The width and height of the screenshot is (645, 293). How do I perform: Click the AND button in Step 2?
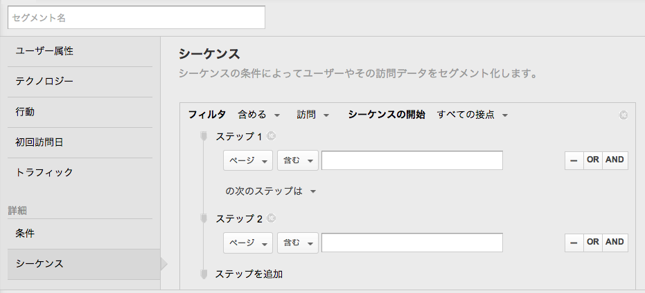(x=615, y=242)
